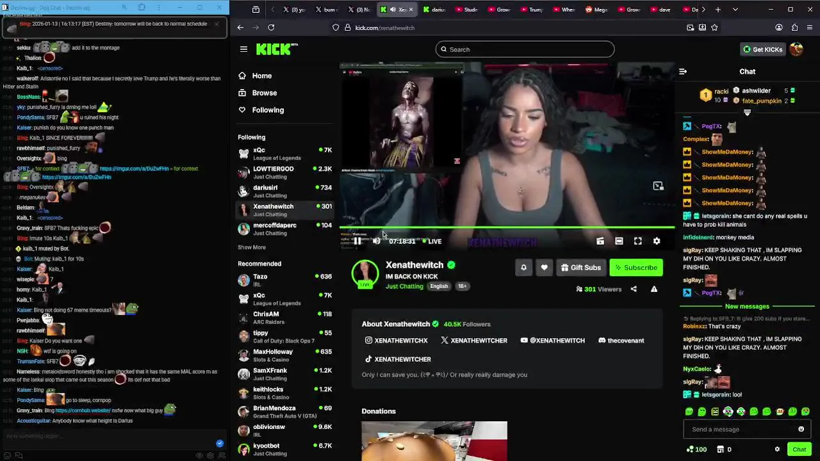Bookmark this page with the star icon

point(714,28)
